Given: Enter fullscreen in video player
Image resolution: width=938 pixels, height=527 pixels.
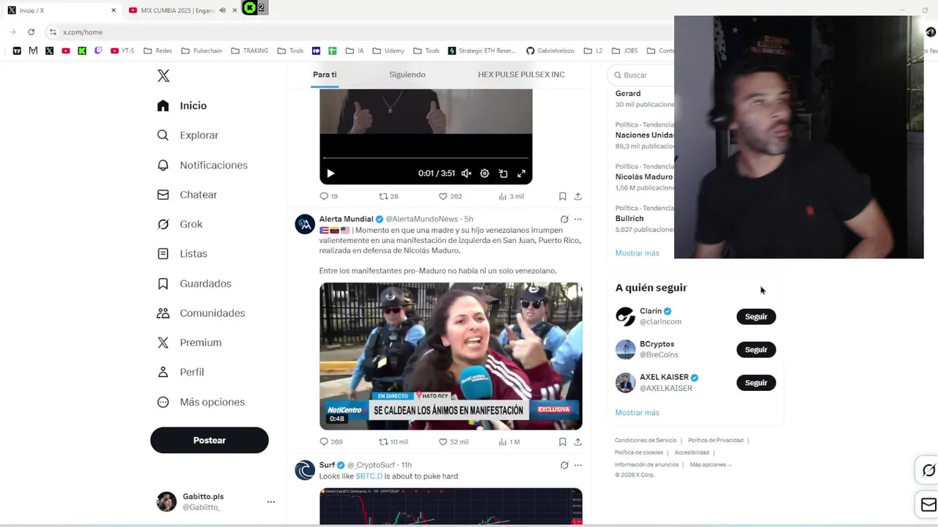Looking at the screenshot, I should click(x=521, y=173).
